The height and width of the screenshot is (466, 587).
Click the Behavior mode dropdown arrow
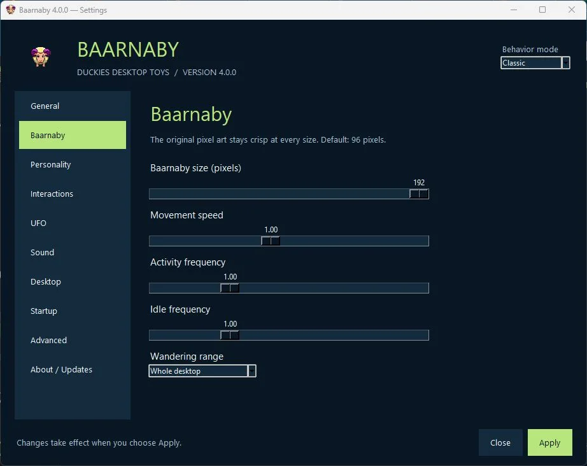565,63
